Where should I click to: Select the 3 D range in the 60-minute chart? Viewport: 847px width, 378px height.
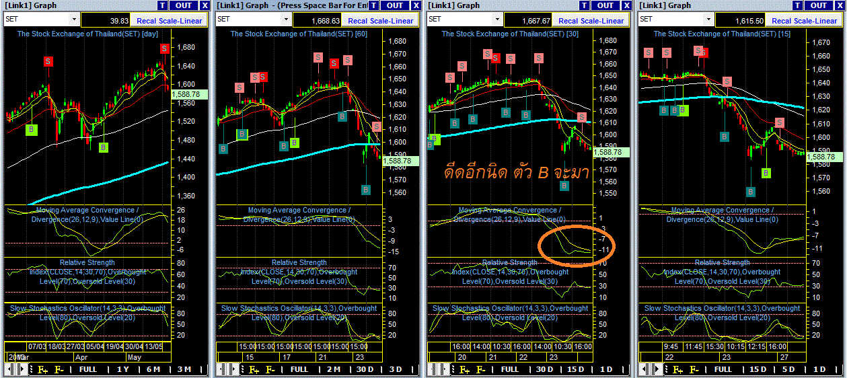396,369
